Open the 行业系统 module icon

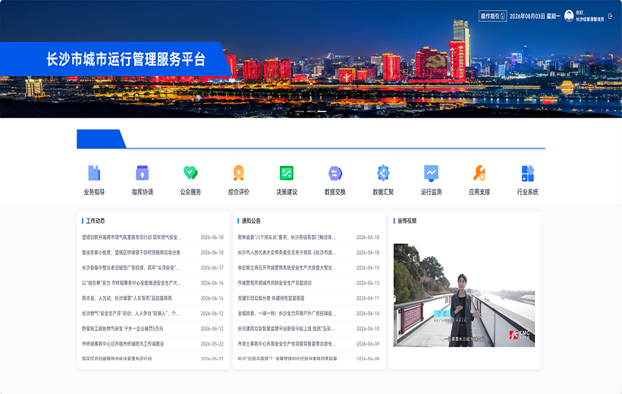click(528, 174)
